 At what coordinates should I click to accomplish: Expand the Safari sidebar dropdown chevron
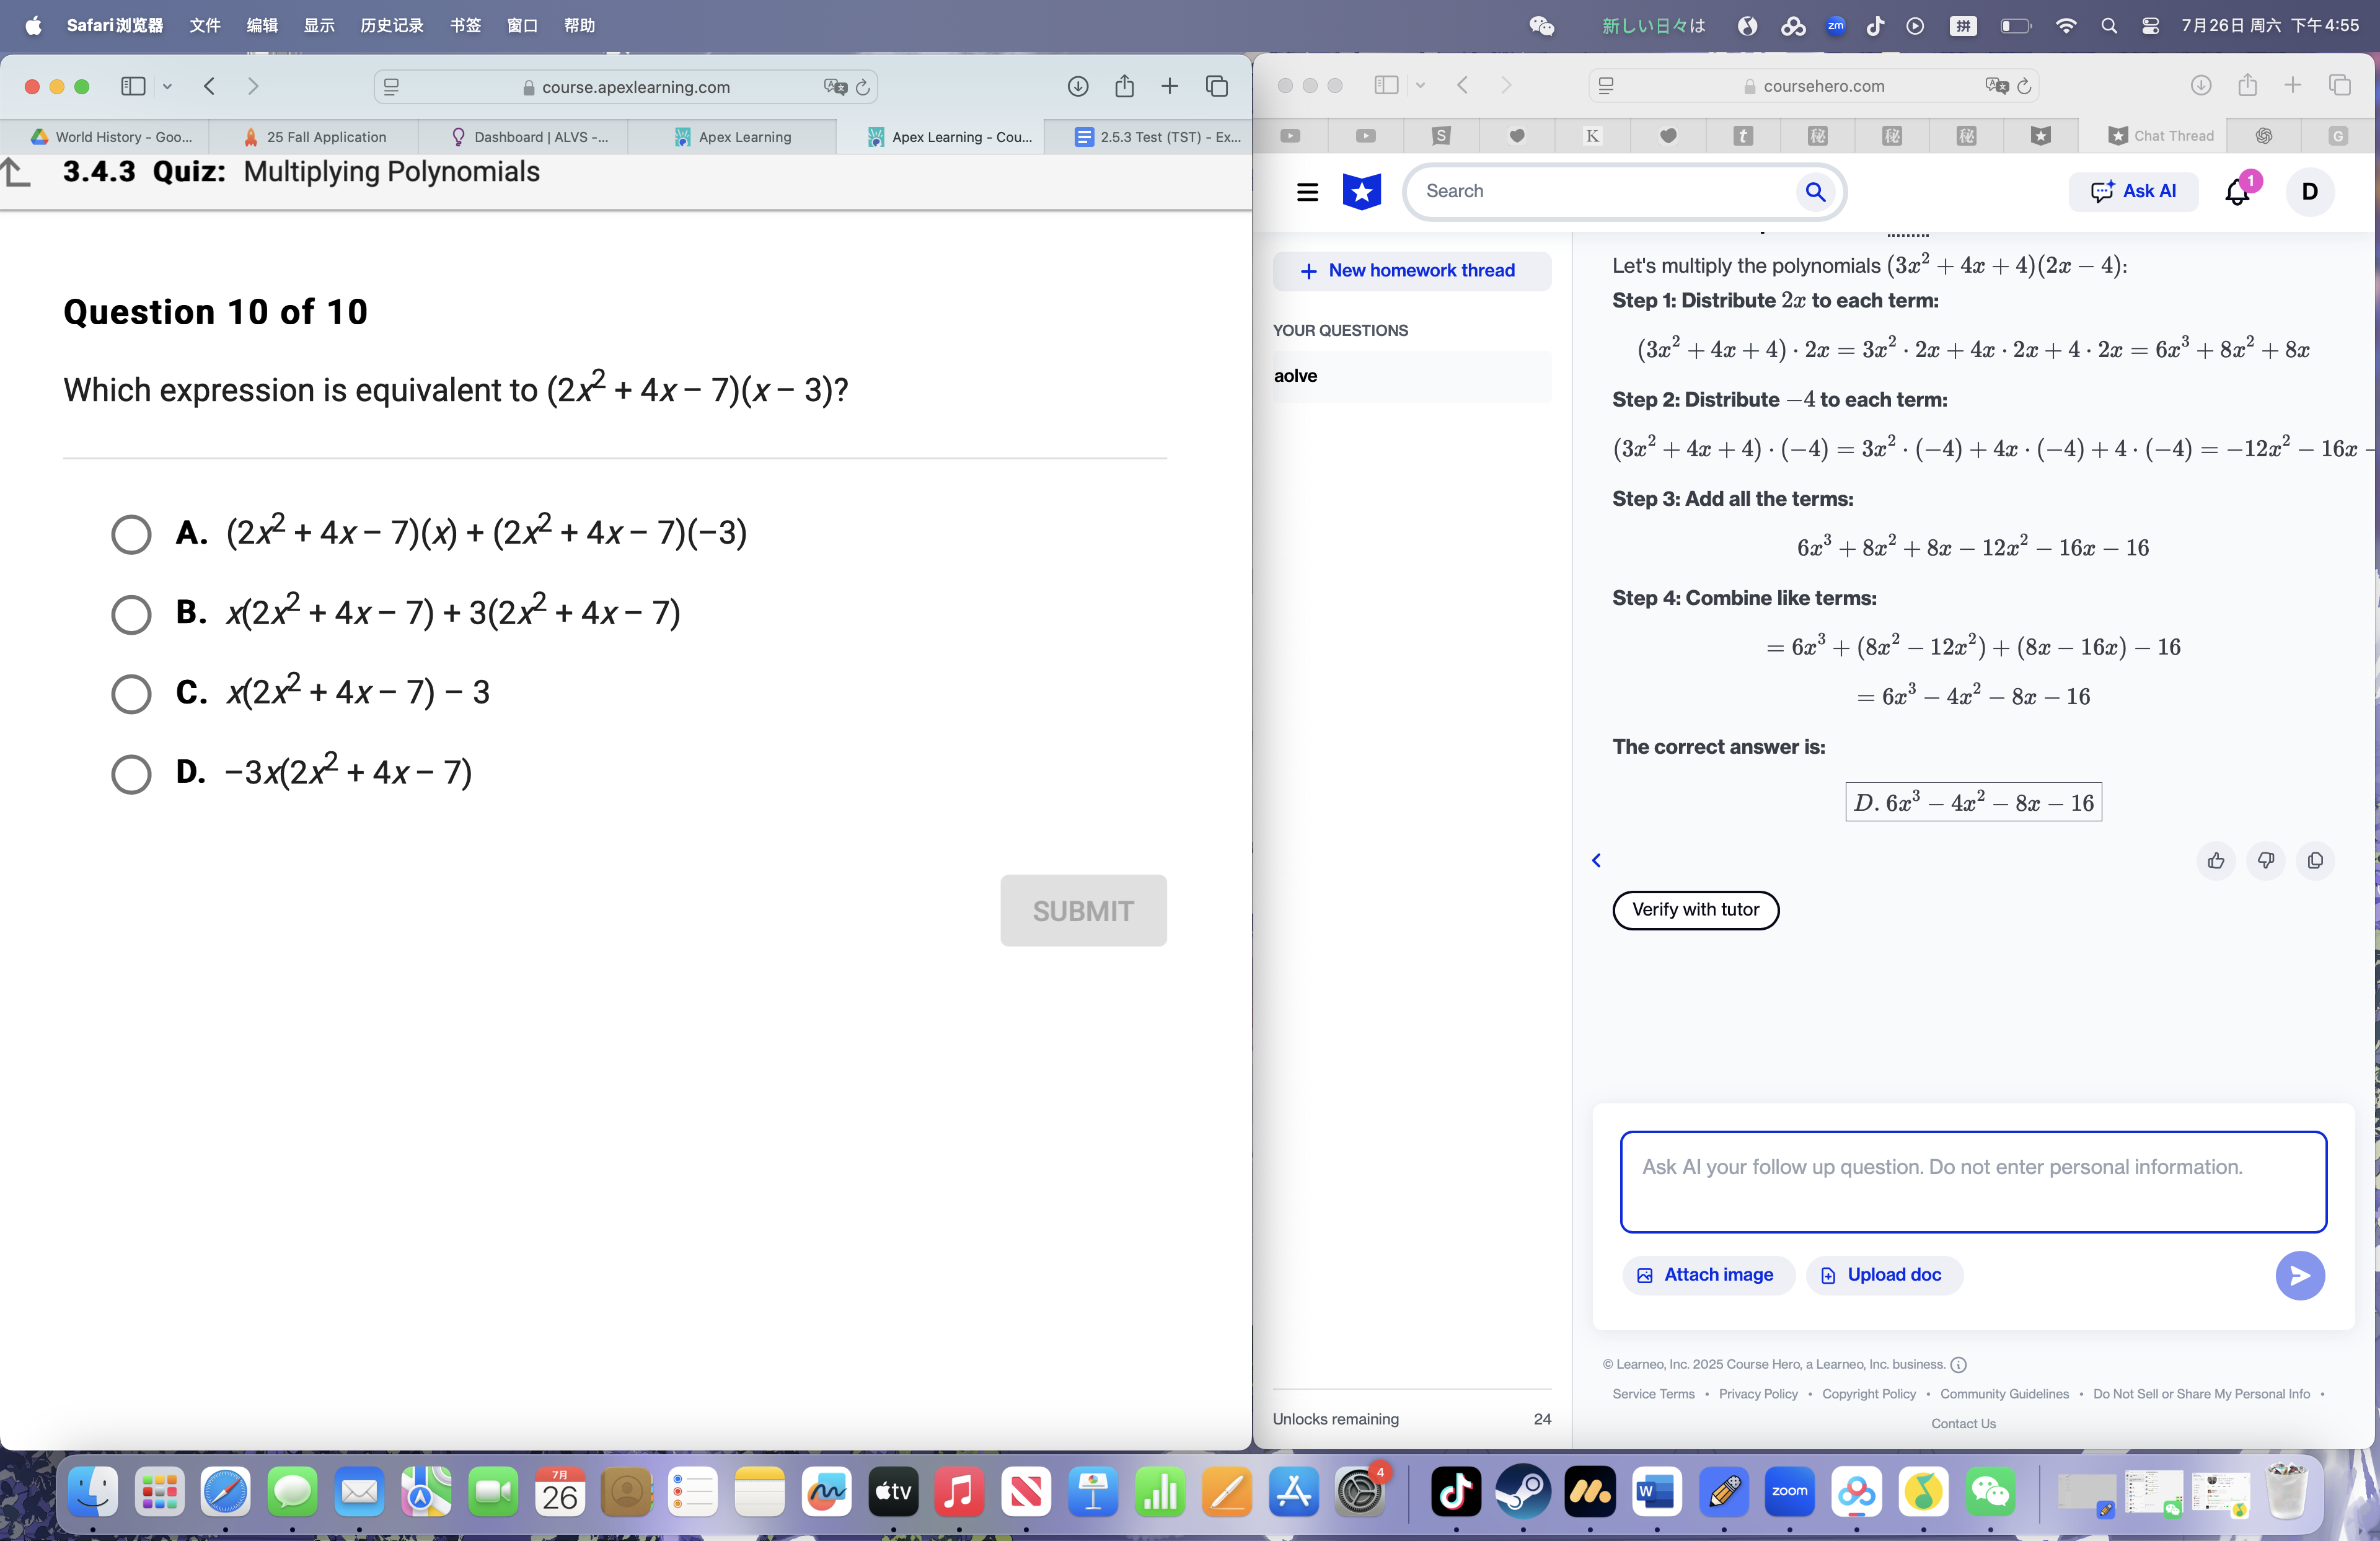click(167, 87)
